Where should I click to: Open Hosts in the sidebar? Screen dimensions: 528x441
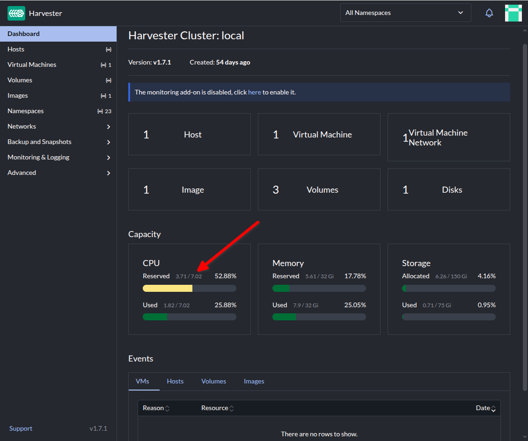click(16, 49)
